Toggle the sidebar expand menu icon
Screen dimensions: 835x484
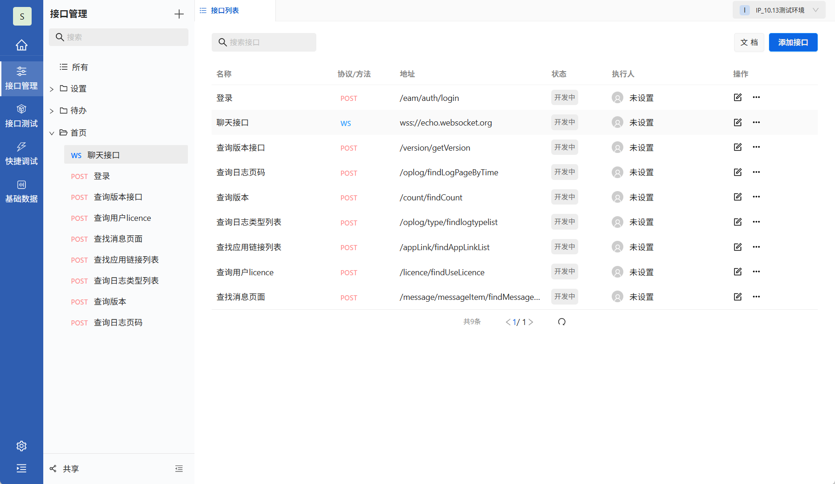tap(21, 468)
